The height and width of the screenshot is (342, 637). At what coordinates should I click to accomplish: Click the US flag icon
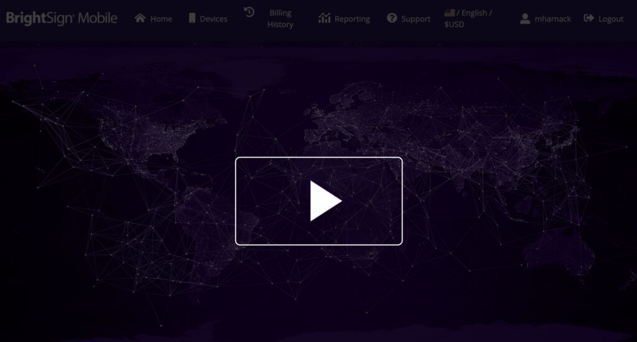pyautogui.click(x=449, y=12)
